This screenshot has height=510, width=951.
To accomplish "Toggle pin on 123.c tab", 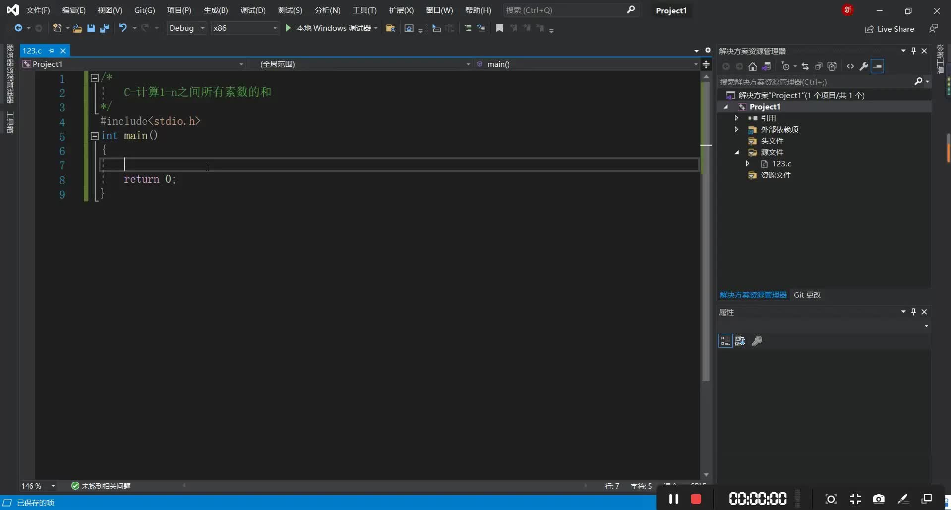I will click(x=52, y=51).
